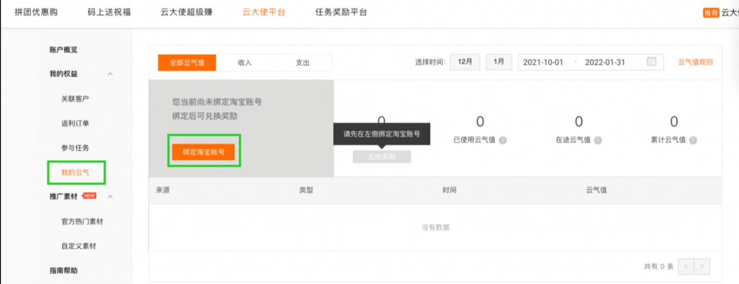Click the 云气值 column header

[596, 190]
